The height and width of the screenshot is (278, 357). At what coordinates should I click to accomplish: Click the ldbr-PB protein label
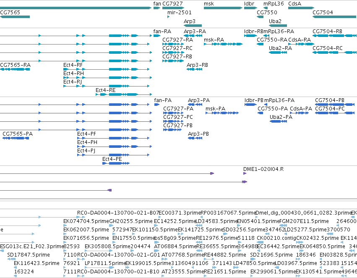pos(254,100)
